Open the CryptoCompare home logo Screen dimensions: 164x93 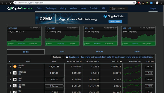click(20, 8)
